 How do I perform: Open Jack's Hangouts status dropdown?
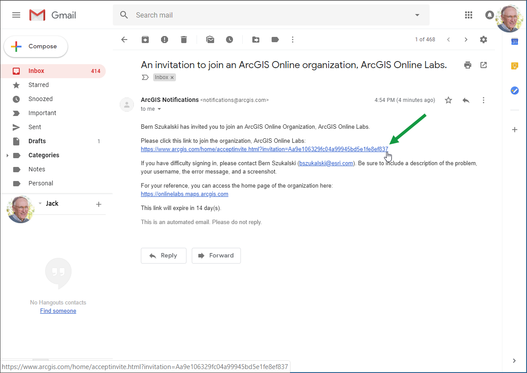[40, 203]
